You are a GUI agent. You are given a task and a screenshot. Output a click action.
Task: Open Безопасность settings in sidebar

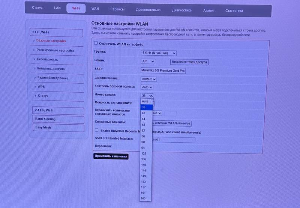47,59
